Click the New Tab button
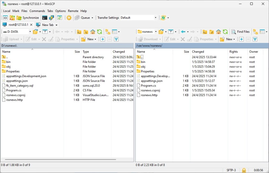Screen dimensions: 269x173 [45, 25]
